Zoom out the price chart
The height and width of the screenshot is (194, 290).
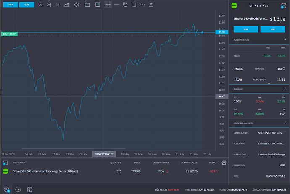point(40,5)
